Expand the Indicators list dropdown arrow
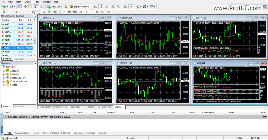This screenshot has height=140, width=268. (x=140, y=7)
